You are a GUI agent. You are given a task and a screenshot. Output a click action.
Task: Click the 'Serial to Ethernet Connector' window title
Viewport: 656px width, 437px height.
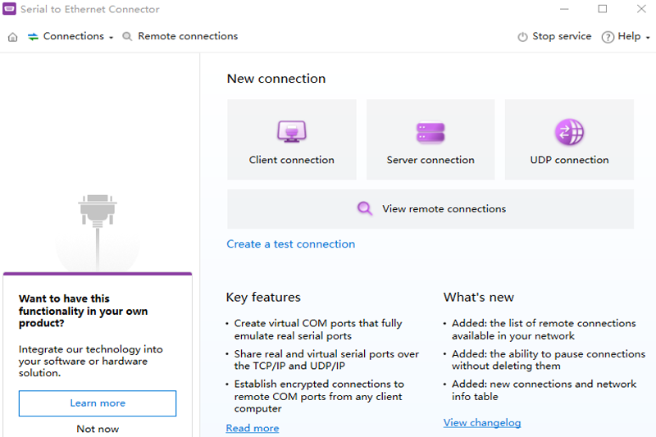(x=90, y=9)
